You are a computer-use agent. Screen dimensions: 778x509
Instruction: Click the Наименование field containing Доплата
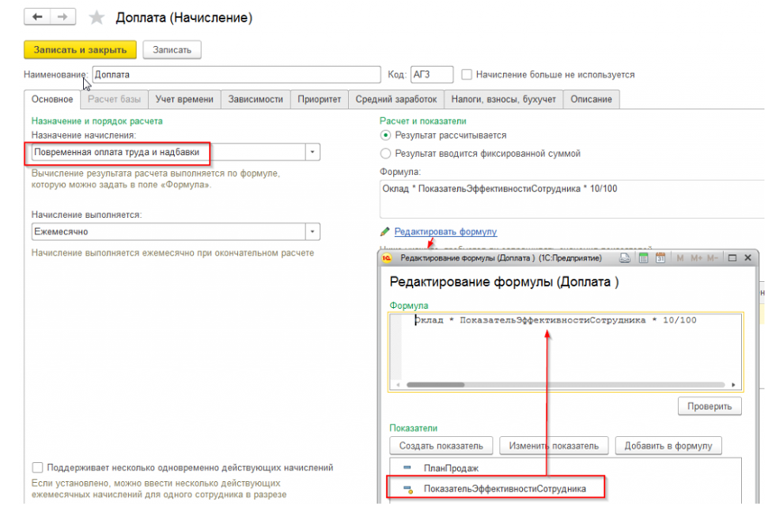(x=236, y=75)
